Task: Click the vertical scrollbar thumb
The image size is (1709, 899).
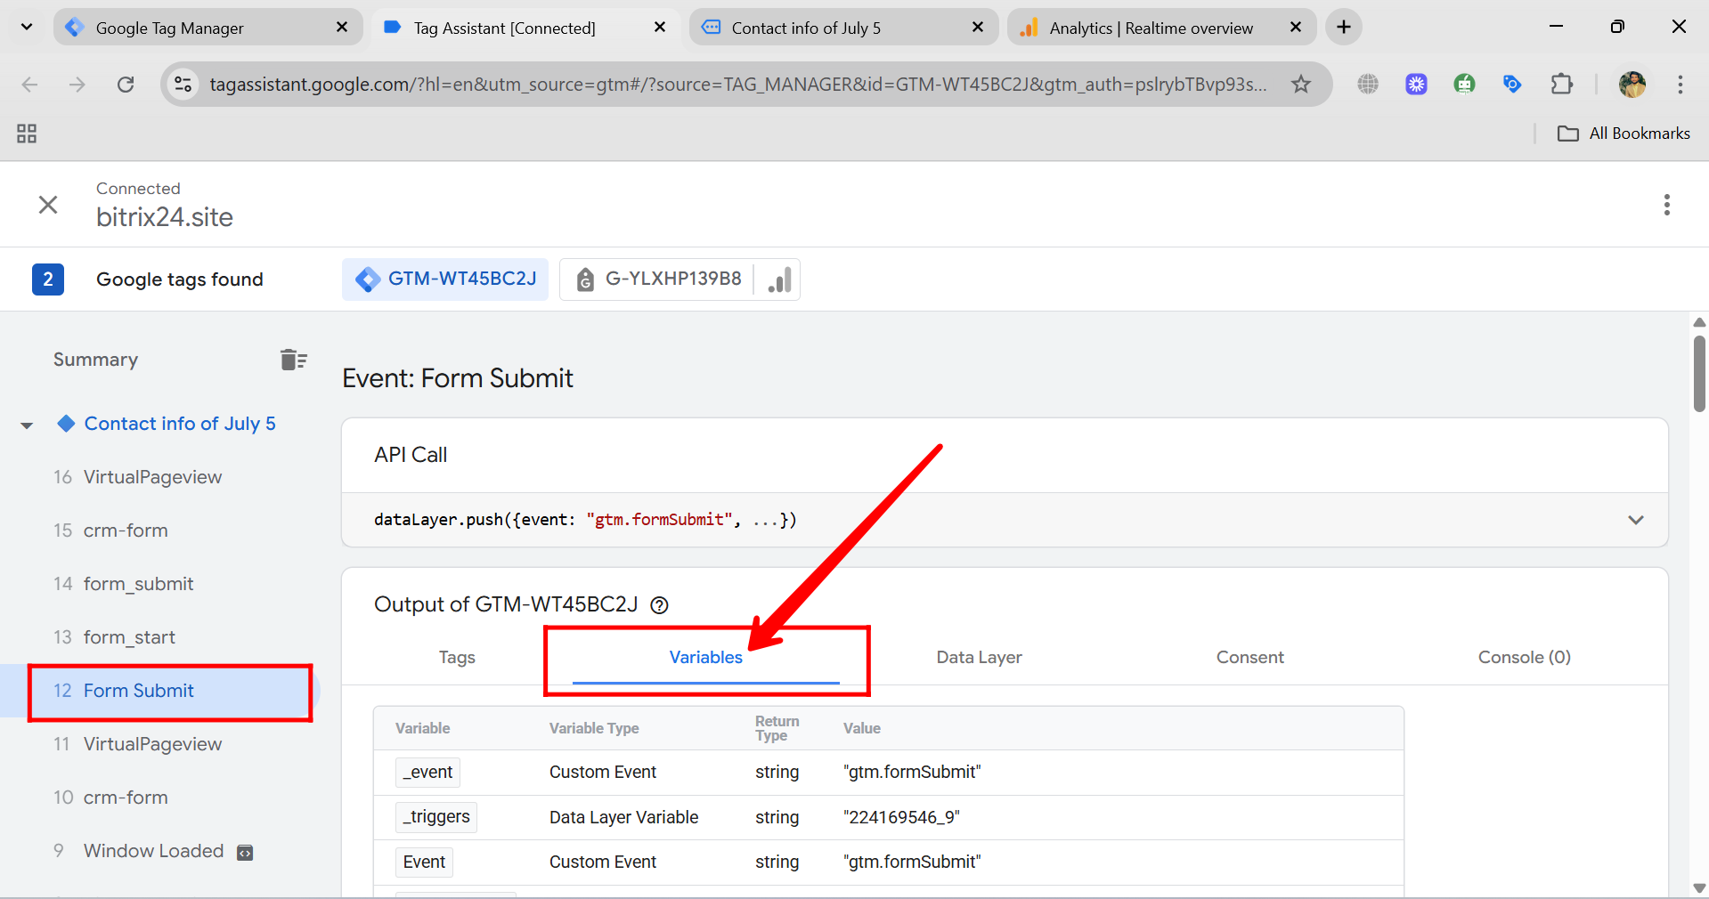Action: (x=1699, y=374)
